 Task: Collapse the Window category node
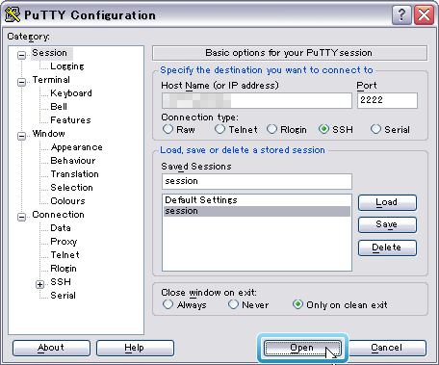(21, 136)
